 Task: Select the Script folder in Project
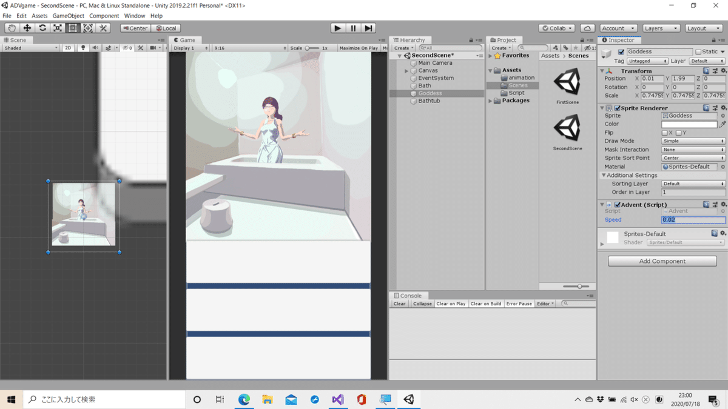(516, 93)
